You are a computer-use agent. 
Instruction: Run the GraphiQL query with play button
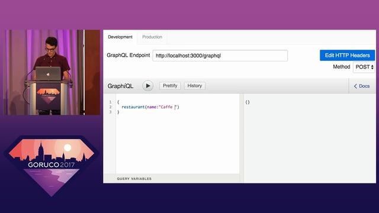click(x=147, y=86)
